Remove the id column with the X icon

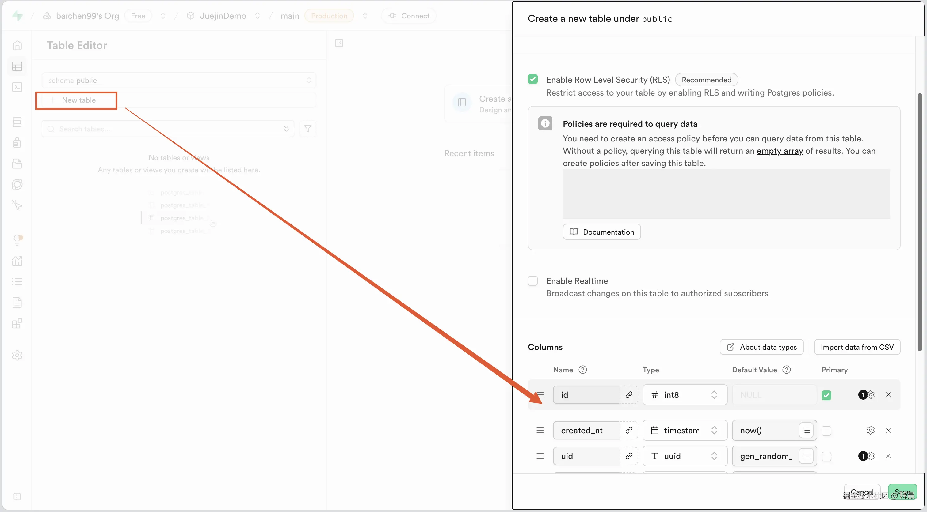coord(888,395)
